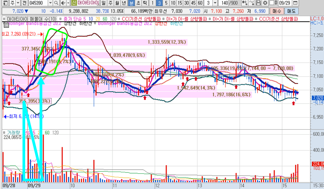Click the custom interval field showing 3
This screenshot has width=324, height=189.
pyautogui.click(x=208, y=3)
